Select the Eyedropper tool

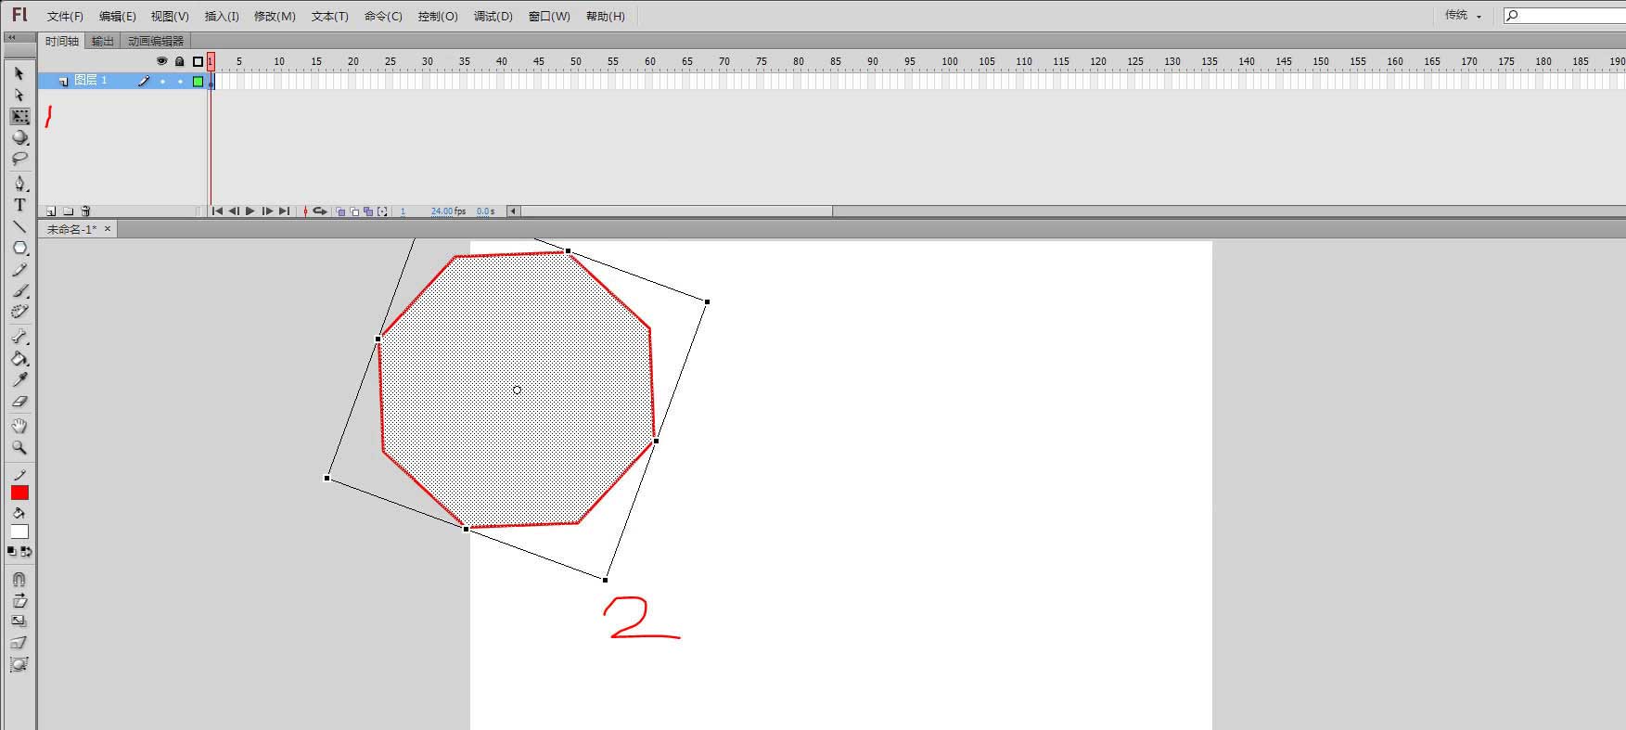(x=19, y=379)
